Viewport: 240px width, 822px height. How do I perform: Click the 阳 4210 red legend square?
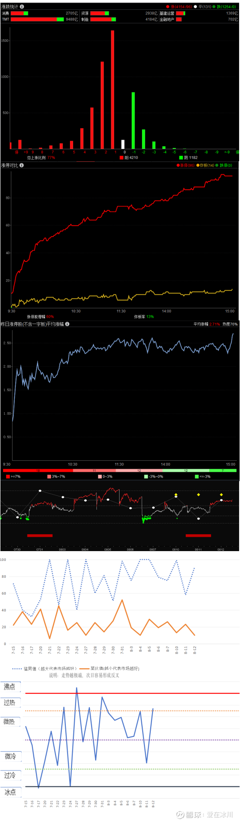[x=121, y=158]
